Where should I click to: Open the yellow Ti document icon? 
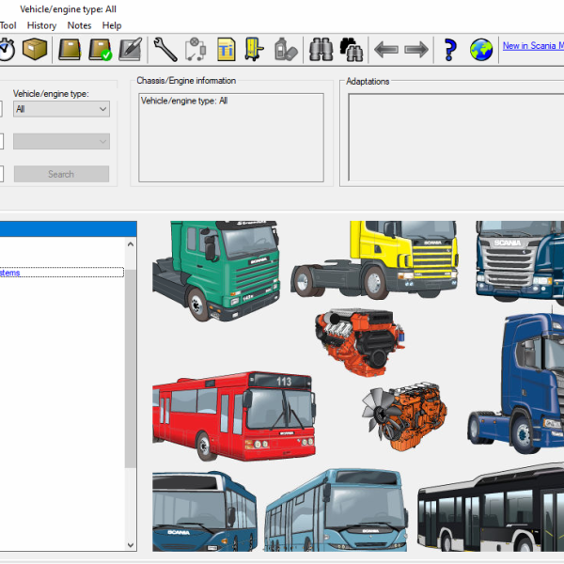click(x=227, y=50)
